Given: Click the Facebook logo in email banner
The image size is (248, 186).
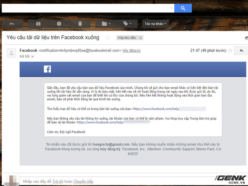Looking at the screenshot, I should pos(47,69).
